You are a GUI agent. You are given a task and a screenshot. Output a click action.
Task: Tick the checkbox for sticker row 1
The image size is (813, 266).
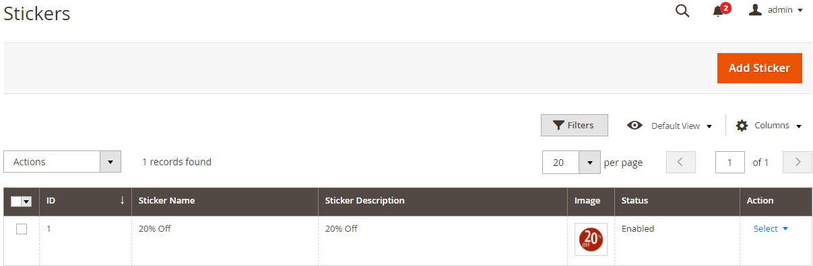[22, 229]
